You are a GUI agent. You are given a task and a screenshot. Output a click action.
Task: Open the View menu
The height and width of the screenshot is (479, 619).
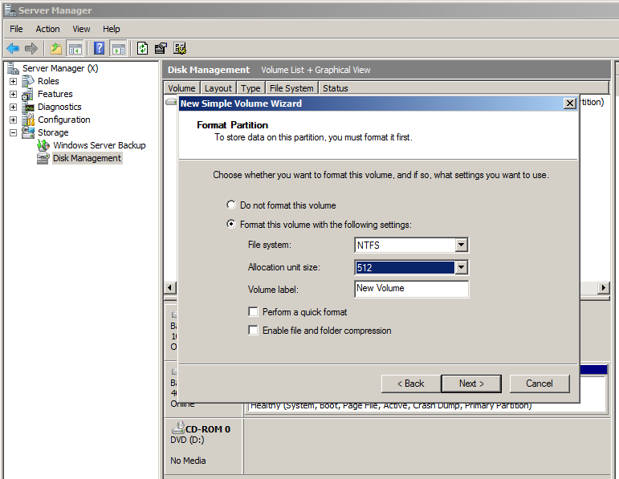click(81, 29)
